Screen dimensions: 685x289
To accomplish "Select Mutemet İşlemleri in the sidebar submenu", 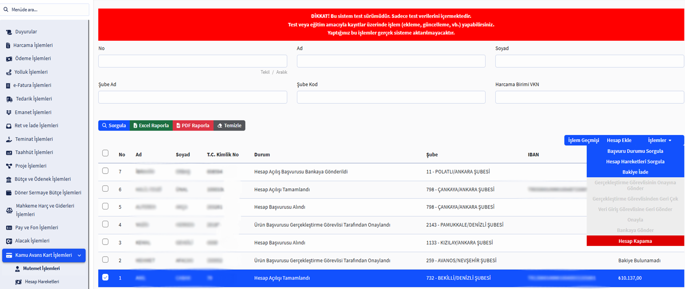I will pyautogui.click(x=41, y=269).
